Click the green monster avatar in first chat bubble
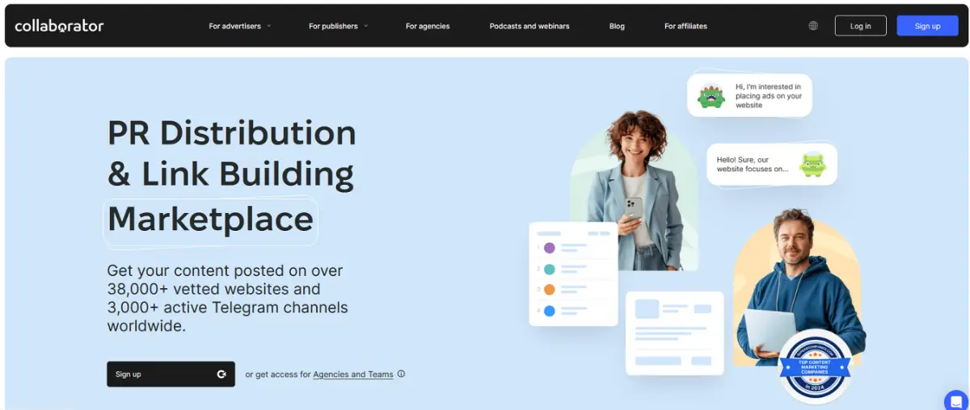970x410 pixels. 711,96
